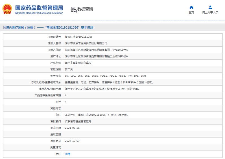
Task: Click the 适用范围 description value
Action: point(102,89)
